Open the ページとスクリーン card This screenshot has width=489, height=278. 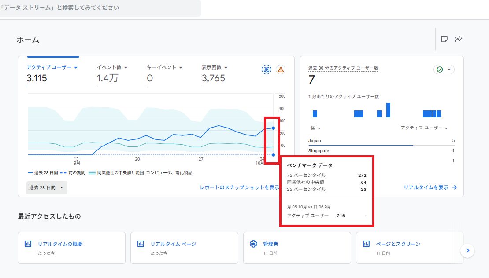410,248
